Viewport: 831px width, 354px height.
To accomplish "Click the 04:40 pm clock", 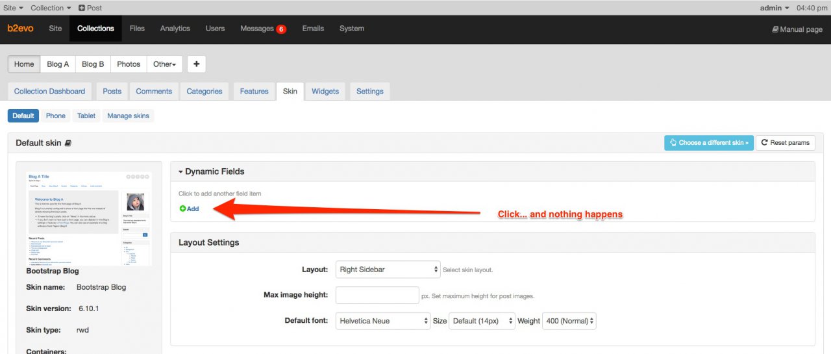I will click(x=811, y=8).
